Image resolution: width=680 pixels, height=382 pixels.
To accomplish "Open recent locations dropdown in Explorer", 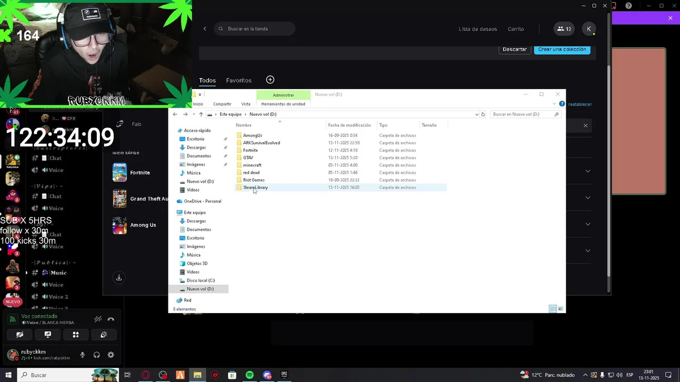I will [x=193, y=114].
